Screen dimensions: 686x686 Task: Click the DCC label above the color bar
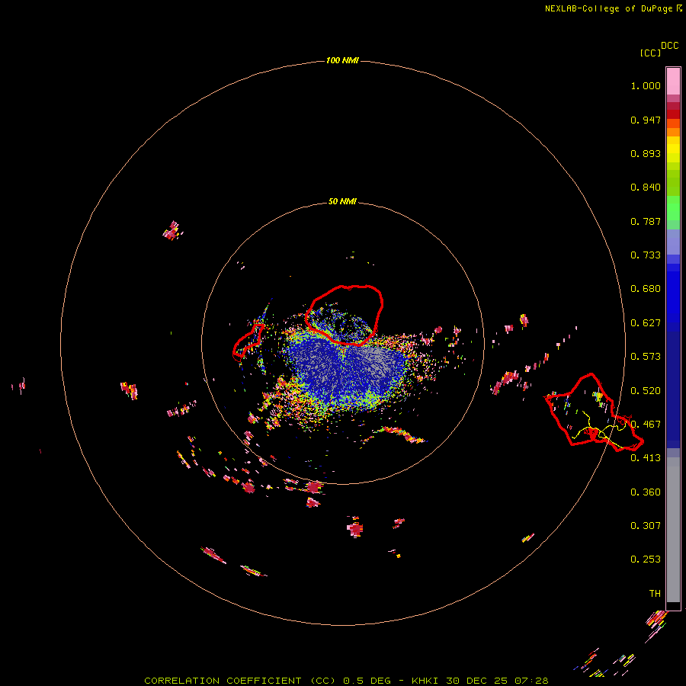coord(669,46)
